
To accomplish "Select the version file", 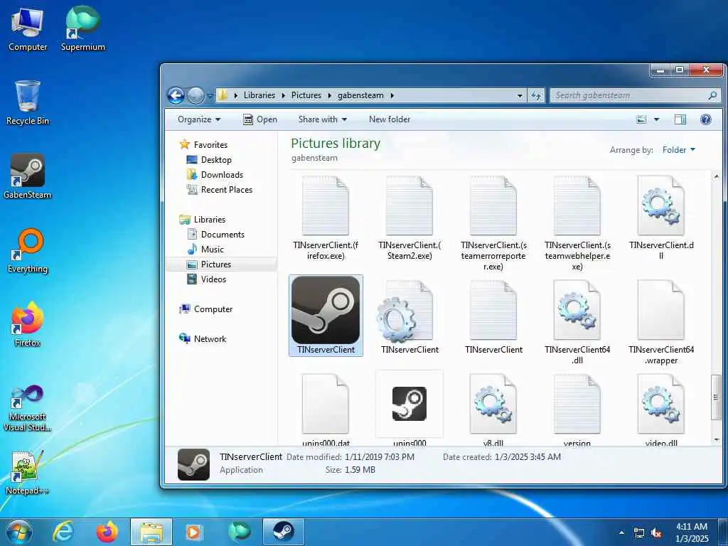I will tap(577, 409).
